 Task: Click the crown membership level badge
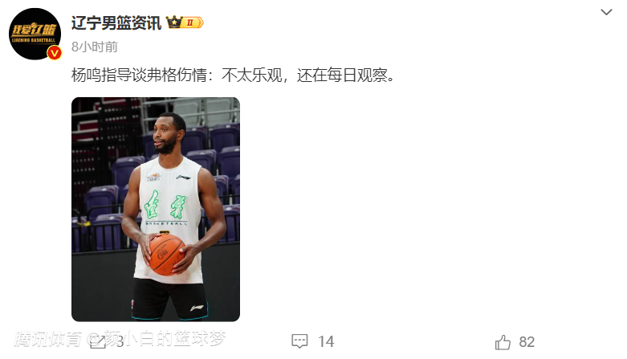(185, 22)
